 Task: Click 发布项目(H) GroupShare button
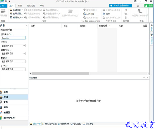point(90,10)
